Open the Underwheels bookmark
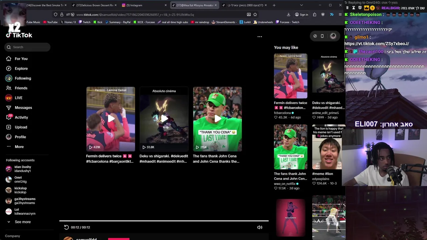Screen dimensions: 427x240 pos(263,22)
